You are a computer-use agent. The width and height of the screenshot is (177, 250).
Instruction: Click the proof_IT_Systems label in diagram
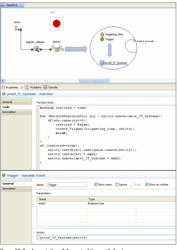pyautogui.click(x=116, y=63)
